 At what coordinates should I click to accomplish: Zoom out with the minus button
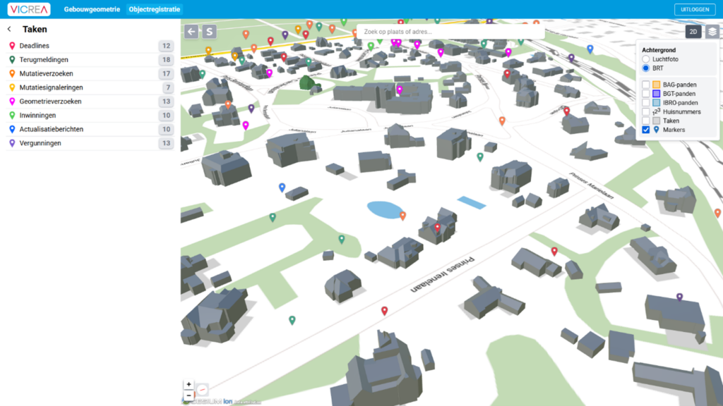[x=189, y=395]
